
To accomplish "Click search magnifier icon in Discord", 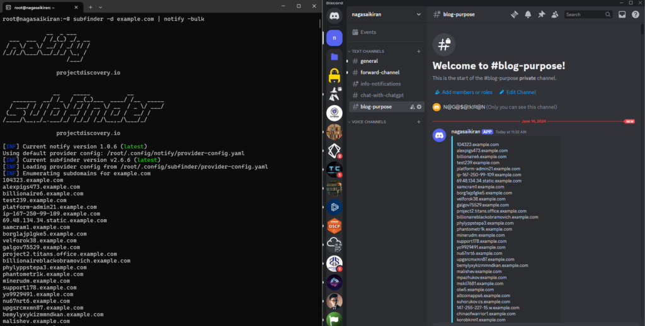I will 608,14.
